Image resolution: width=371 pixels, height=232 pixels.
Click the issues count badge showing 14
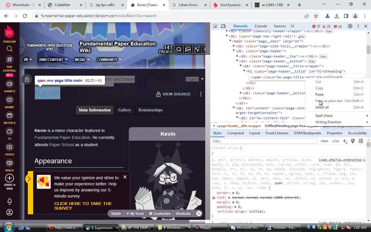tap(338, 26)
